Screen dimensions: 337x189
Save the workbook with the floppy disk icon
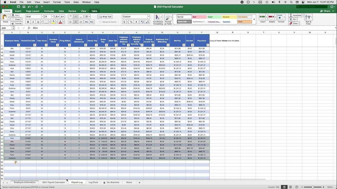pos(24,7)
